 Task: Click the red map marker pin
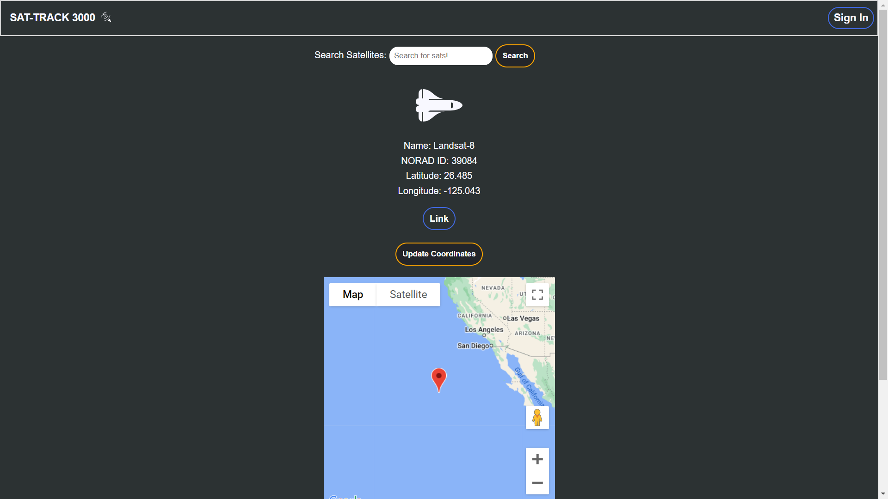(x=439, y=380)
